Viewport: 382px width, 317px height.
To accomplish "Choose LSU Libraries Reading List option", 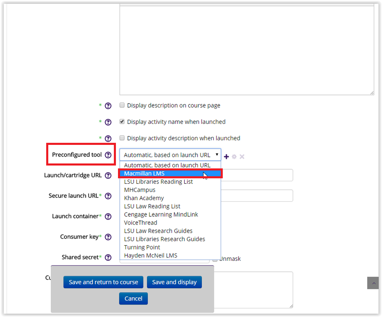I will (170, 182).
